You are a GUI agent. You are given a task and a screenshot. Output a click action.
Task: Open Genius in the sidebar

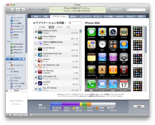pos(16,71)
